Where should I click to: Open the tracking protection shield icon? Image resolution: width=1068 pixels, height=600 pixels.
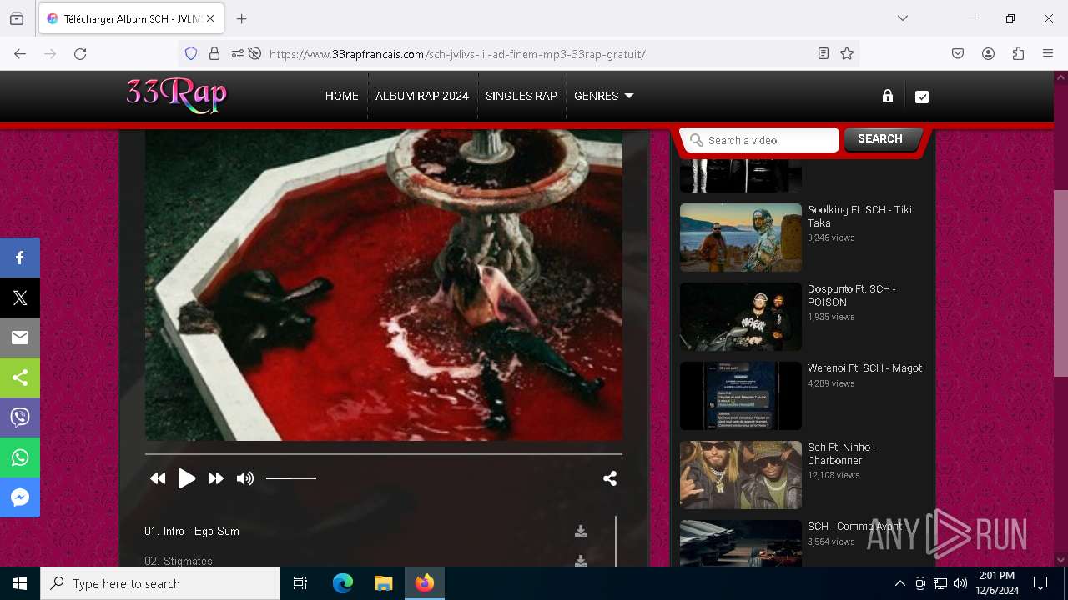191,54
